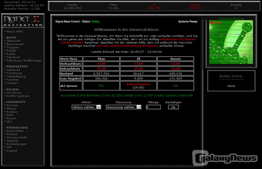Select Uni-Börse in the Handel section
Screen dimensions: 262x169
pos(14,93)
